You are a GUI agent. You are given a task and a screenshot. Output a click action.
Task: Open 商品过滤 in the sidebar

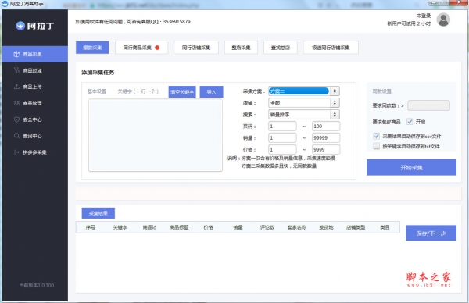34,70
